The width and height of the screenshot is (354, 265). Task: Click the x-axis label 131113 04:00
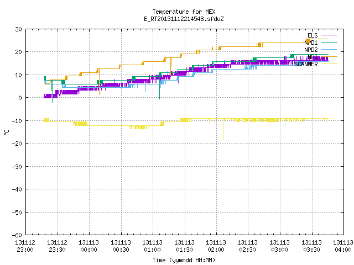click(x=343, y=246)
